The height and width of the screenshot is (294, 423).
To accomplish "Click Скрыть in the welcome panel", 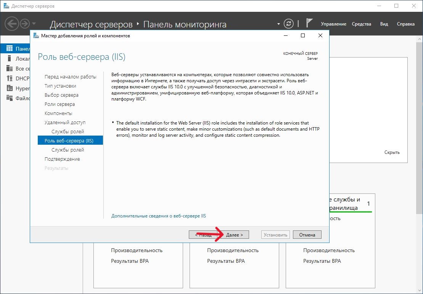I will (x=392, y=152).
